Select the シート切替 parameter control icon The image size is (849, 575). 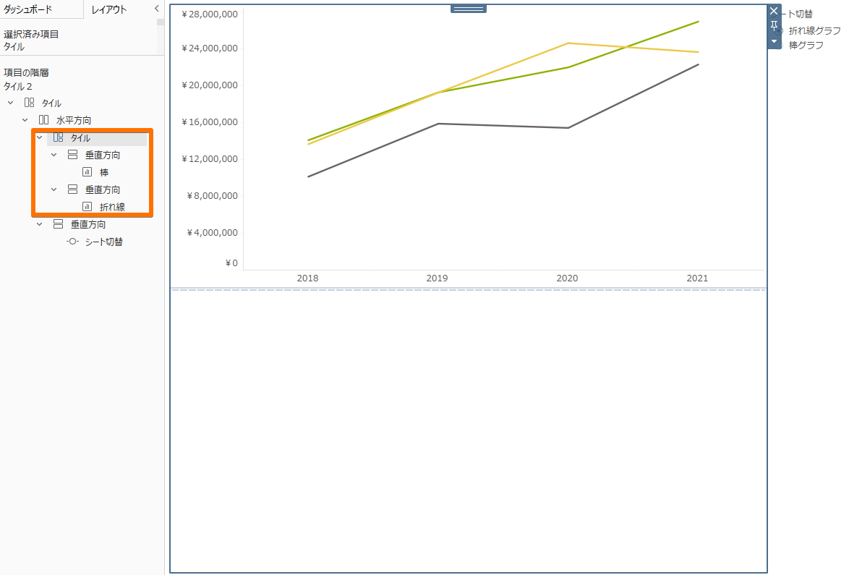[x=72, y=242]
